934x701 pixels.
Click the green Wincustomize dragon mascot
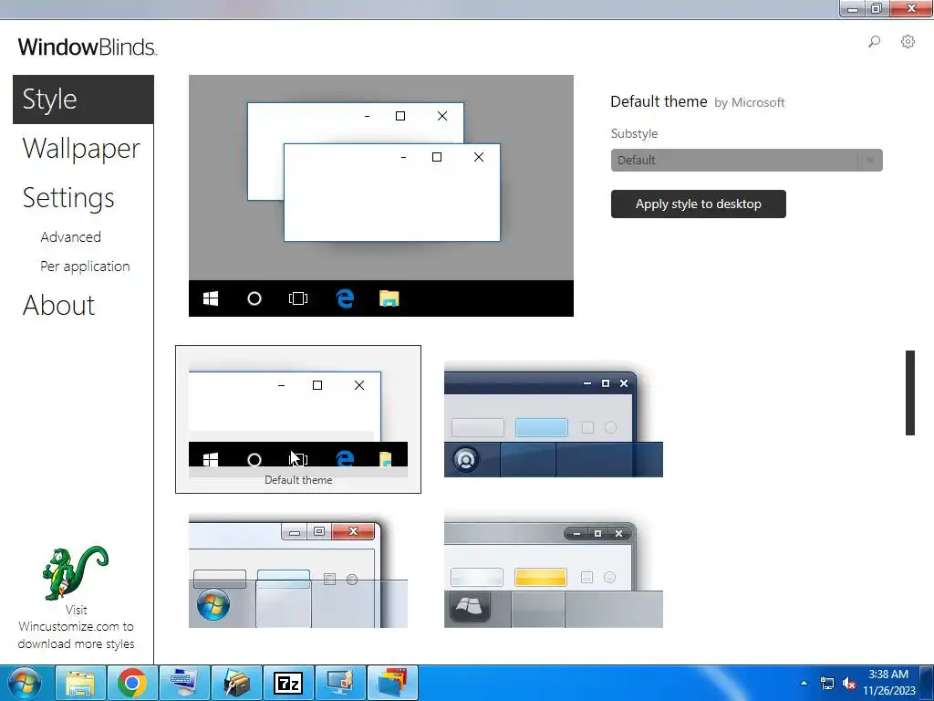tap(75, 573)
